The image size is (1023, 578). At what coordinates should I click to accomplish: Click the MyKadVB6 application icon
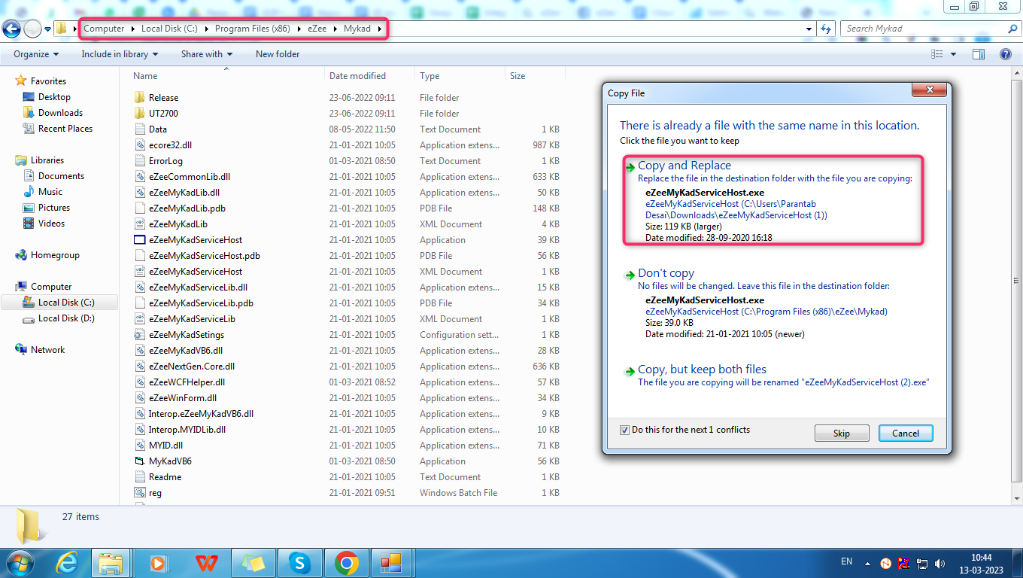point(139,461)
